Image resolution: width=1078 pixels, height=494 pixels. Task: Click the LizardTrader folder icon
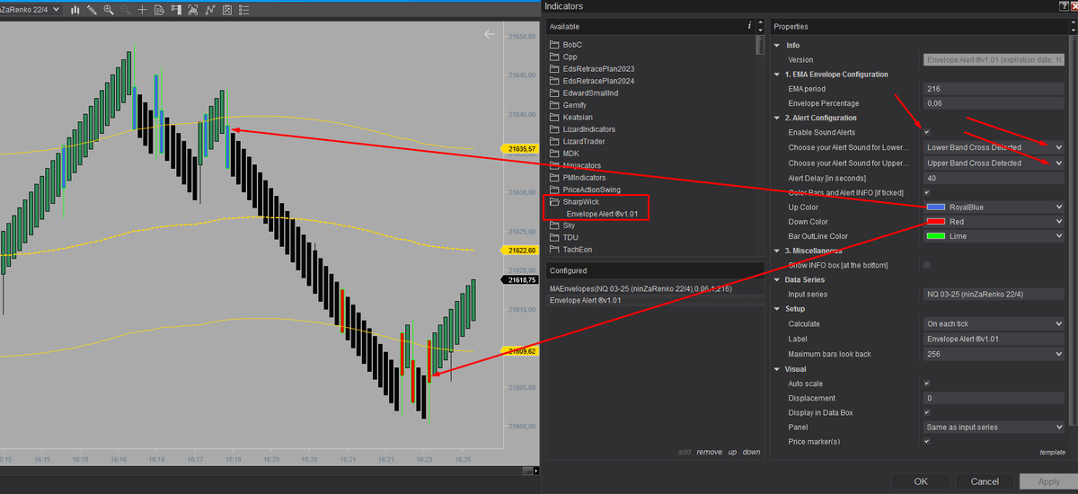coord(554,141)
